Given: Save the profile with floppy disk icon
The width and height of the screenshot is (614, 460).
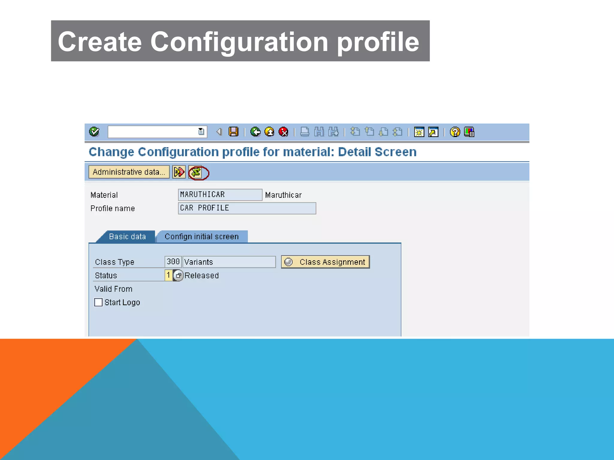Looking at the screenshot, I should (x=234, y=132).
